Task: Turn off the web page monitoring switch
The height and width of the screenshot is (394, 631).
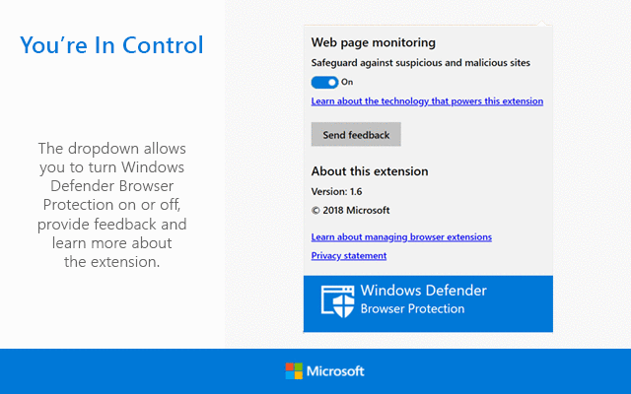Action: [x=324, y=82]
